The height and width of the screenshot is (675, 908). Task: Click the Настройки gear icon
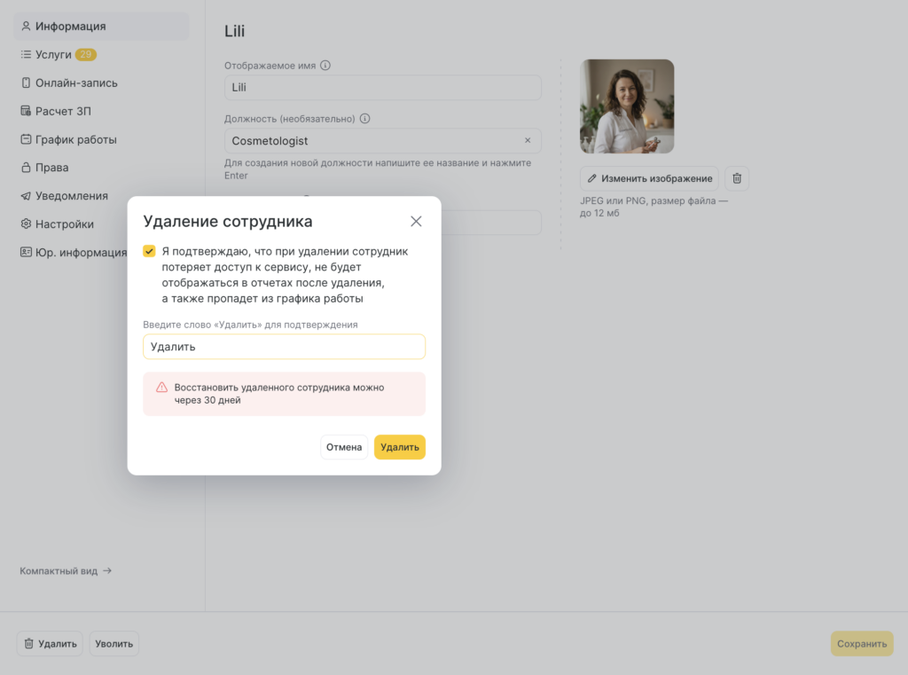27,224
